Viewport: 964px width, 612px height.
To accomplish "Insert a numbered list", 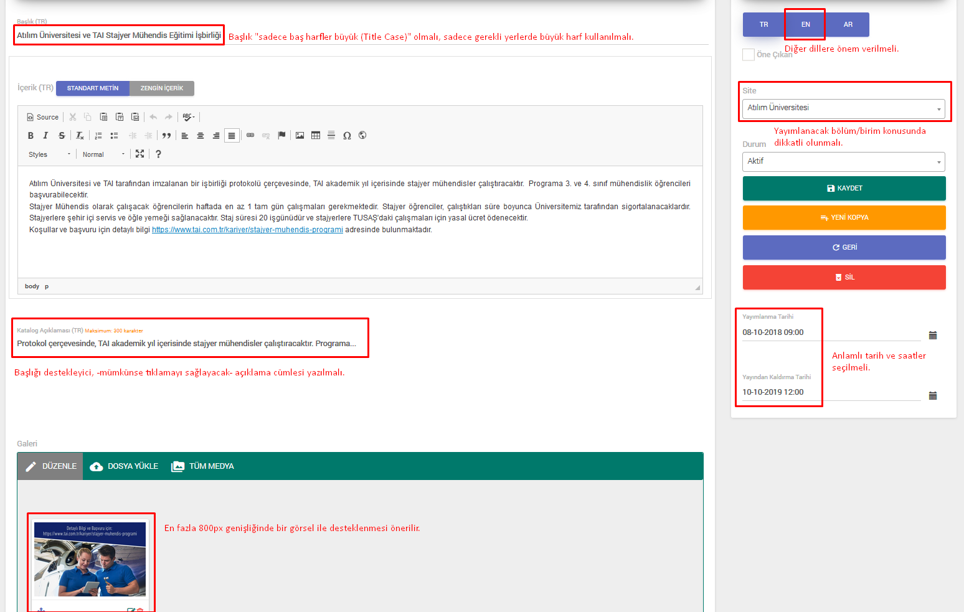I will pyautogui.click(x=98, y=136).
